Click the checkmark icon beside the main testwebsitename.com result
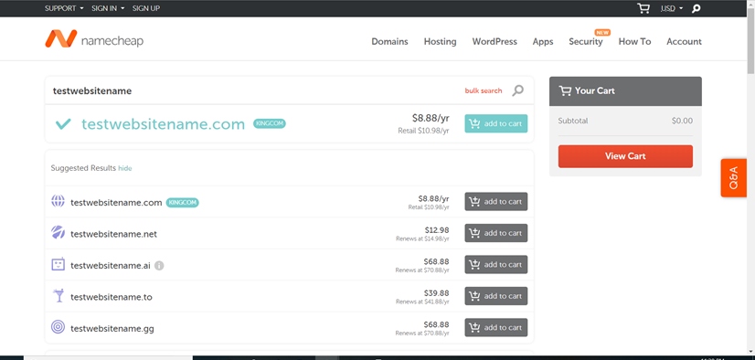 tap(63, 123)
